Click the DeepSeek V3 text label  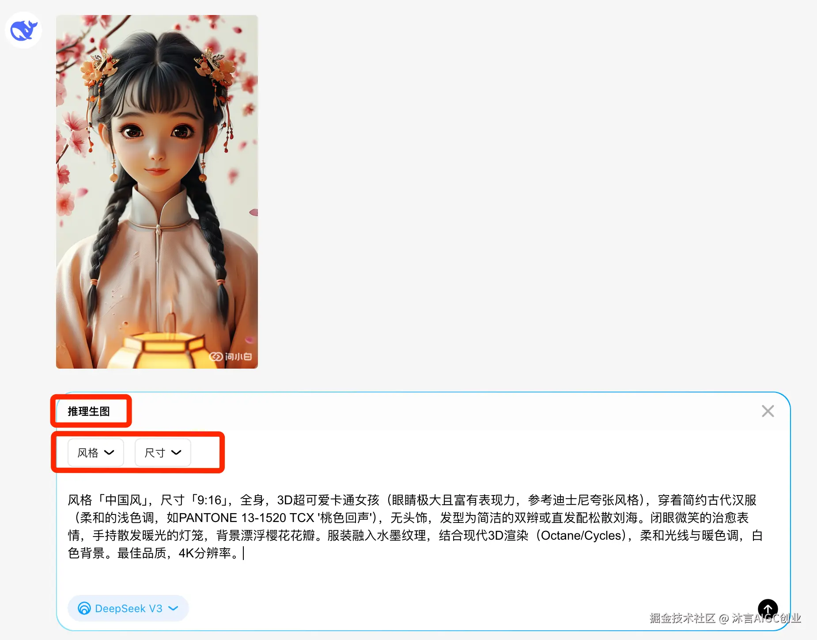point(129,609)
